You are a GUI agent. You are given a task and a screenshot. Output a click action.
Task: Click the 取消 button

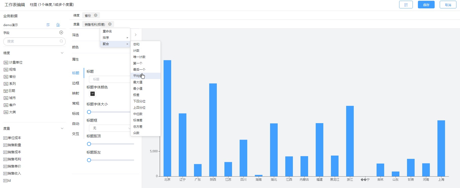(448, 5)
